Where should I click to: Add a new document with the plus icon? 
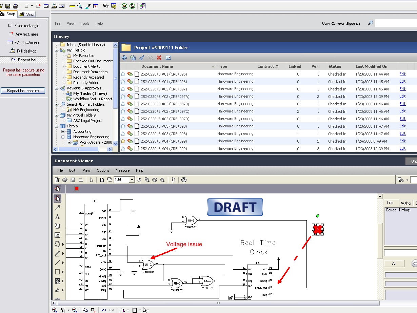pyautogui.click(x=124, y=58)
